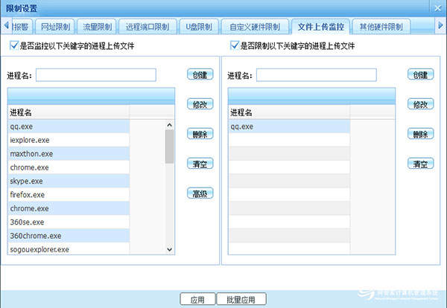Click 清空 button in the monitoring panel

200,164
